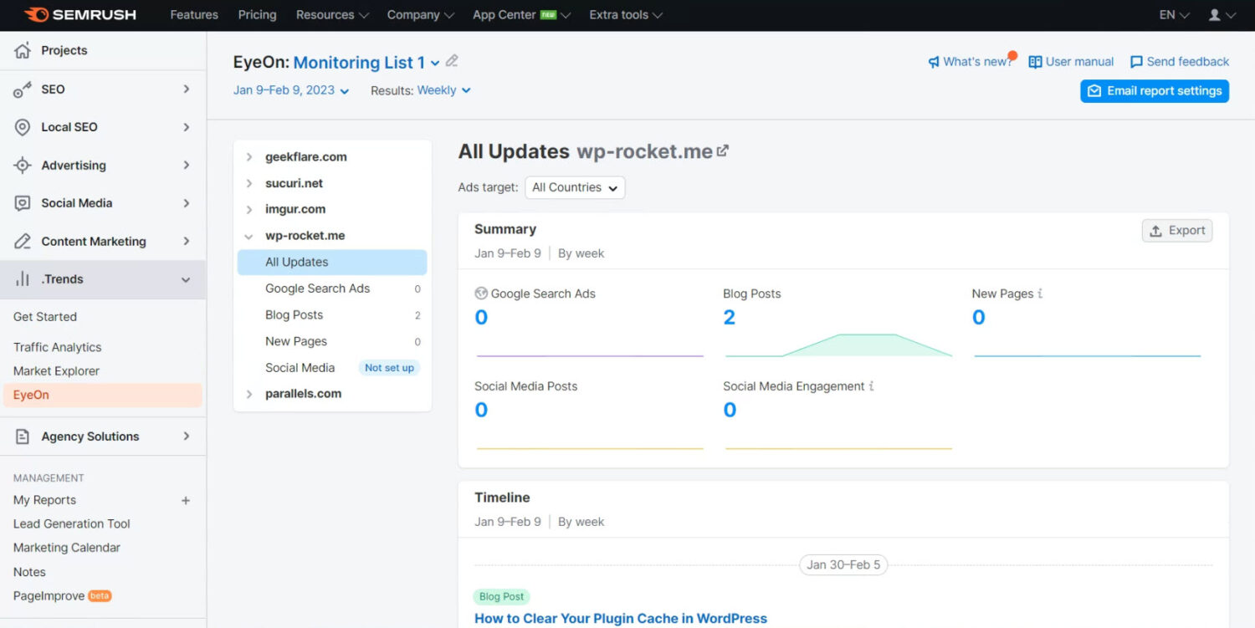
Task: Change Results Weekly dropdown
Action: [x=444, y=90]
